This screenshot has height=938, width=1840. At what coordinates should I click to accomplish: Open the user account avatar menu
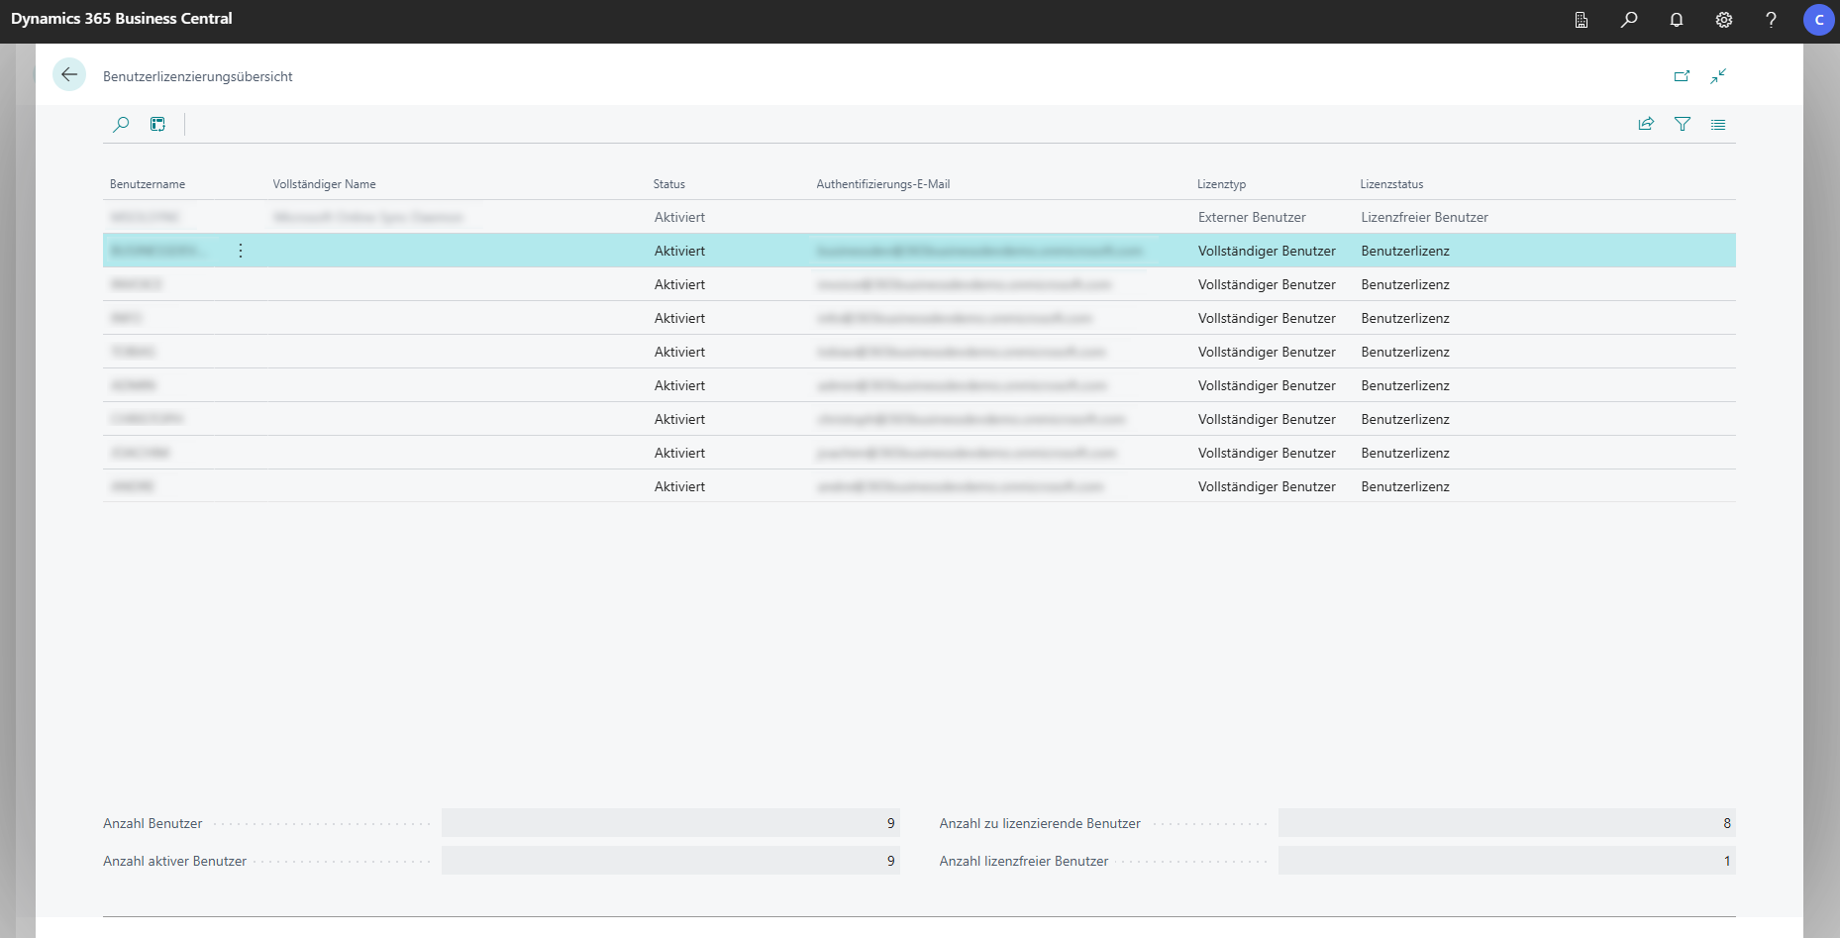pos(1818,20)
